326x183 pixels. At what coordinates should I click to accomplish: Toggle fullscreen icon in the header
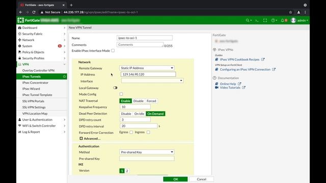point(265,20)
